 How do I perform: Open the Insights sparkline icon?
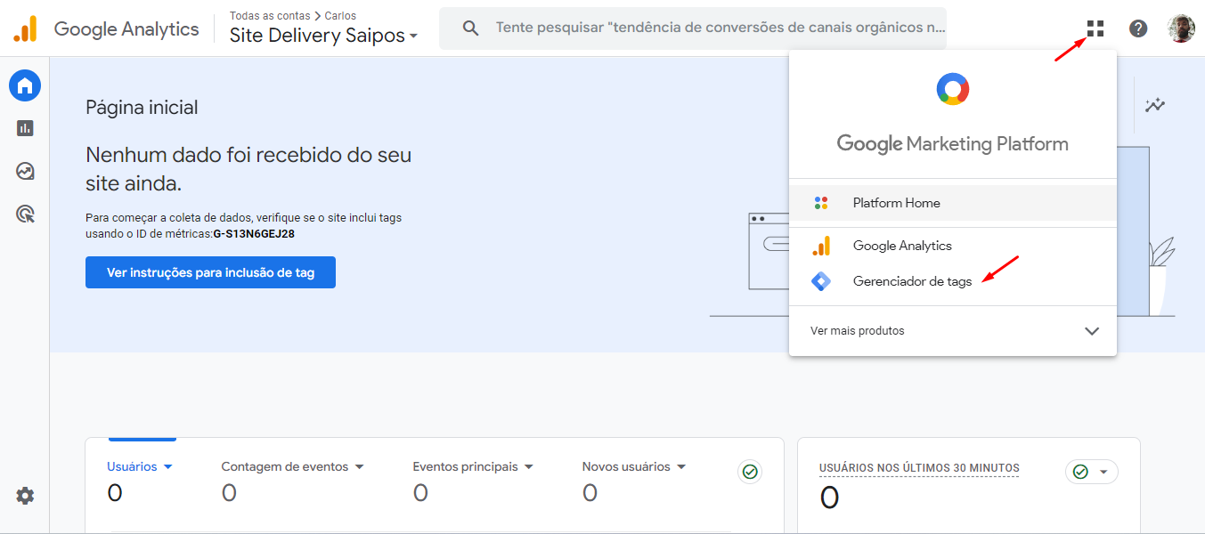point(1155,105)
